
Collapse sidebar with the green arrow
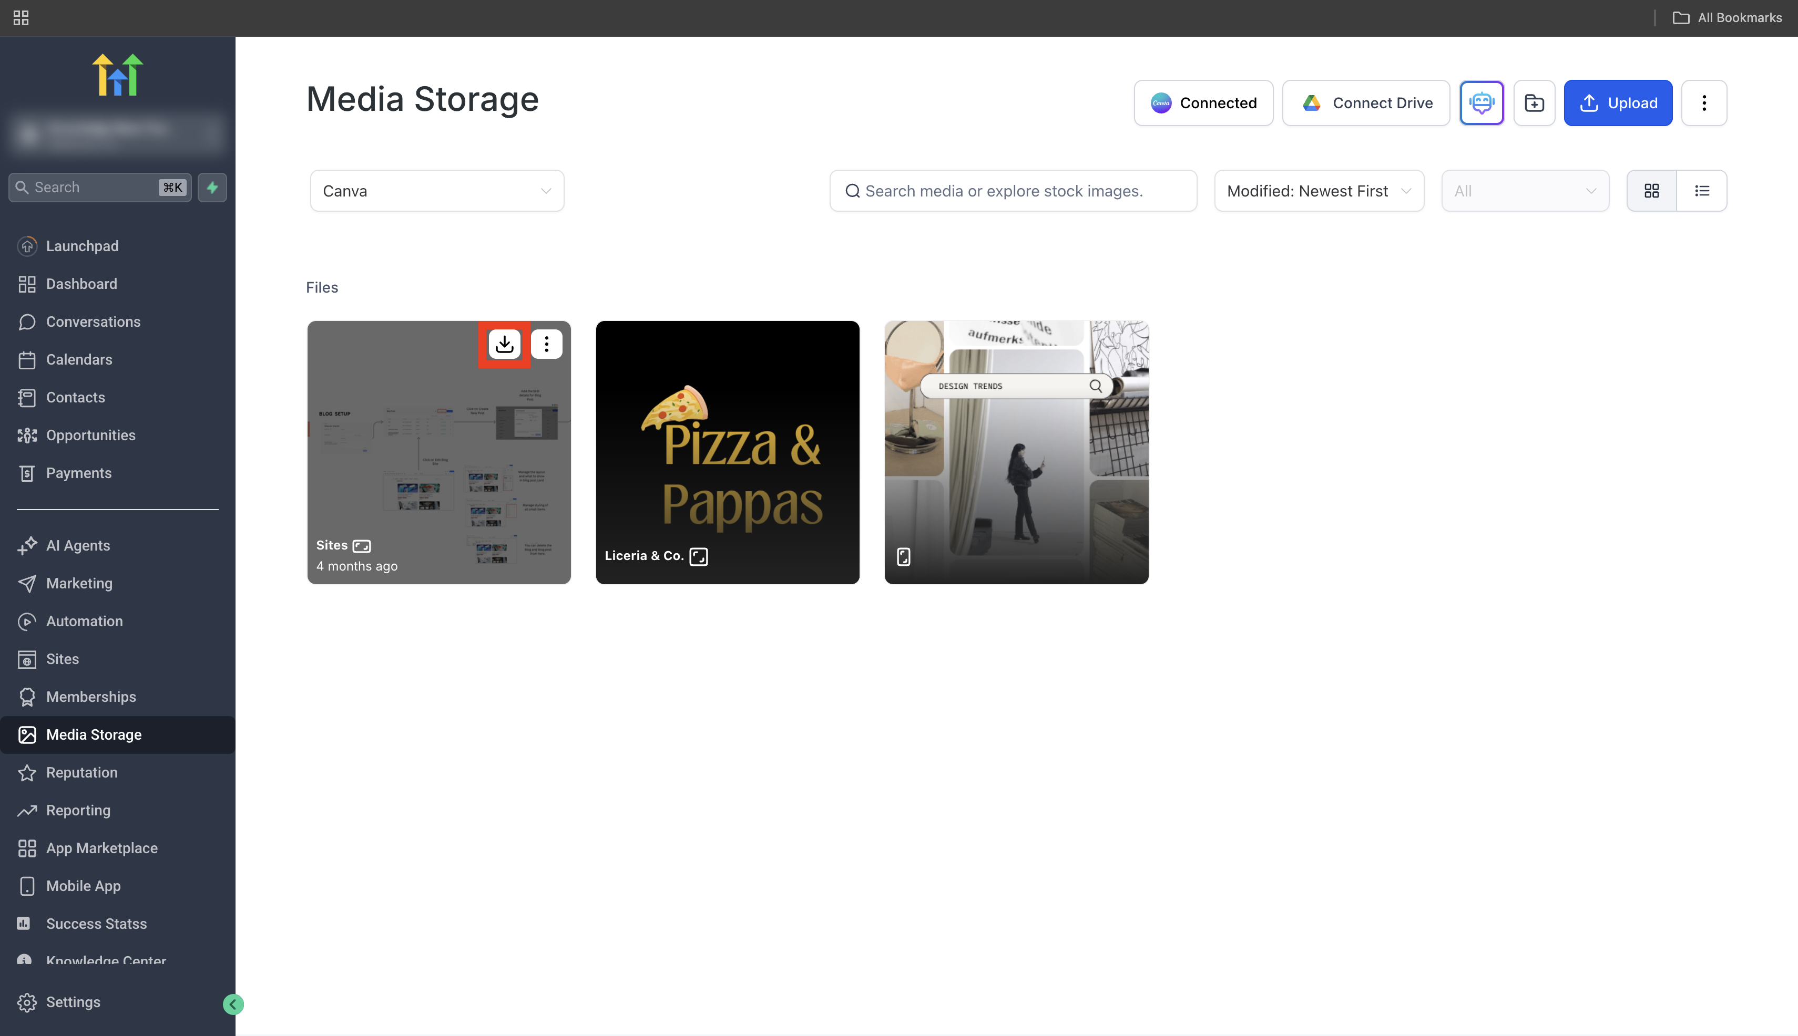coord(233,1004)
